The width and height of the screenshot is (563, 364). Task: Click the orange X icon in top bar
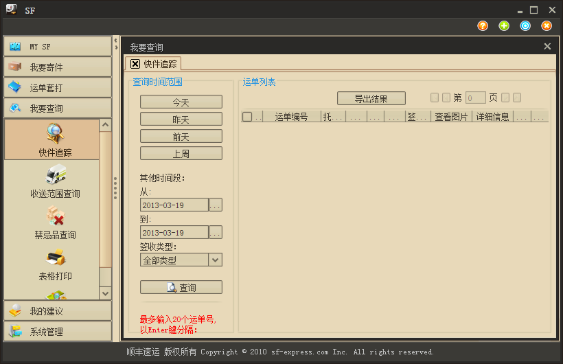point(547,26)
